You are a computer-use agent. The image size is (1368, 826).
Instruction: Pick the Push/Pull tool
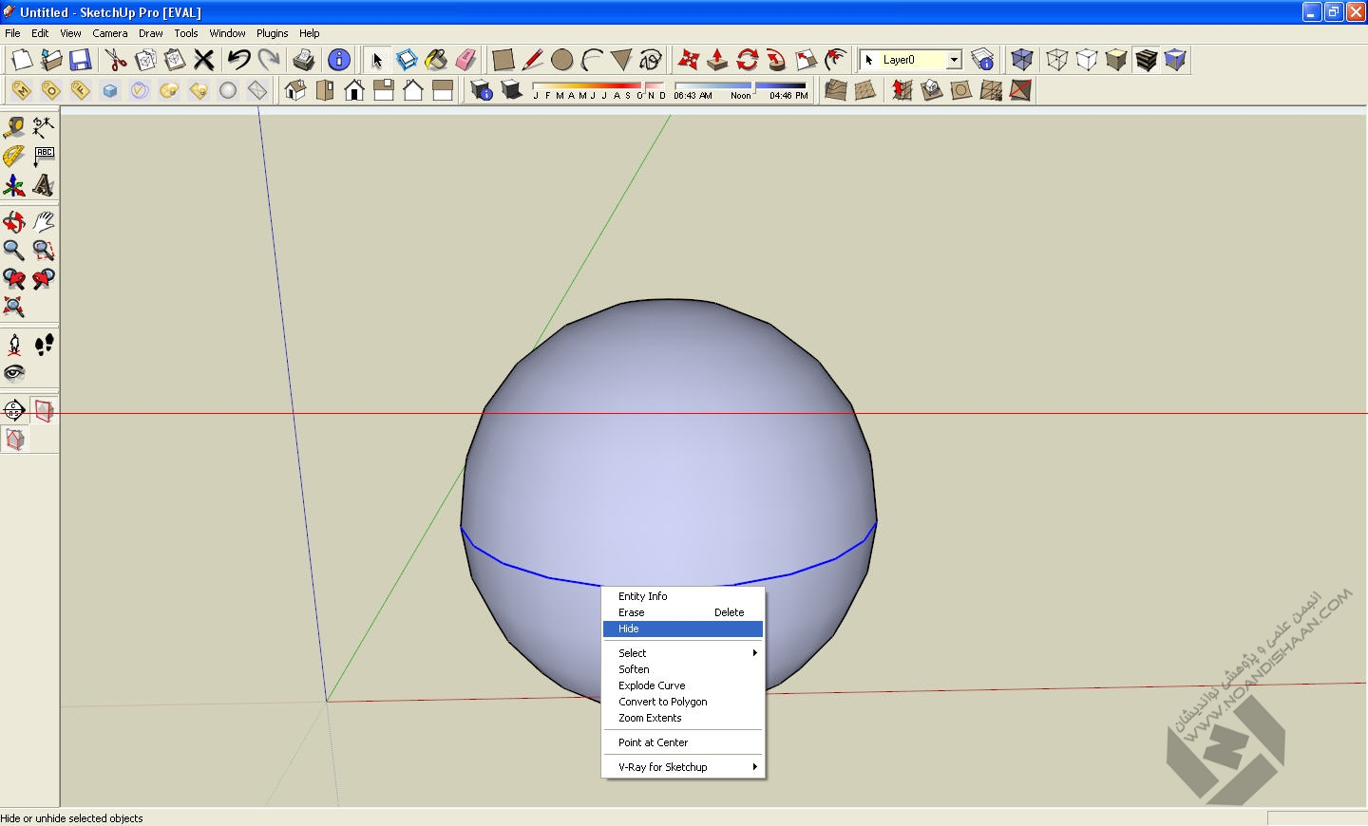tap(717, 60)
